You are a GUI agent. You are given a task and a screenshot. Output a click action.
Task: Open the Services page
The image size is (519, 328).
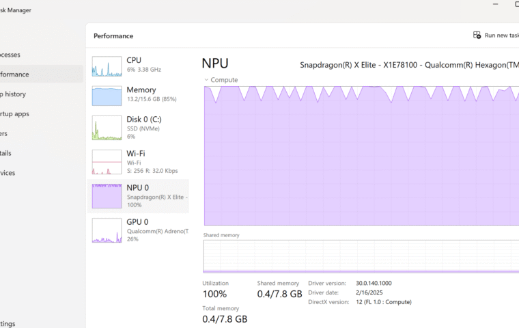point(8,173)
